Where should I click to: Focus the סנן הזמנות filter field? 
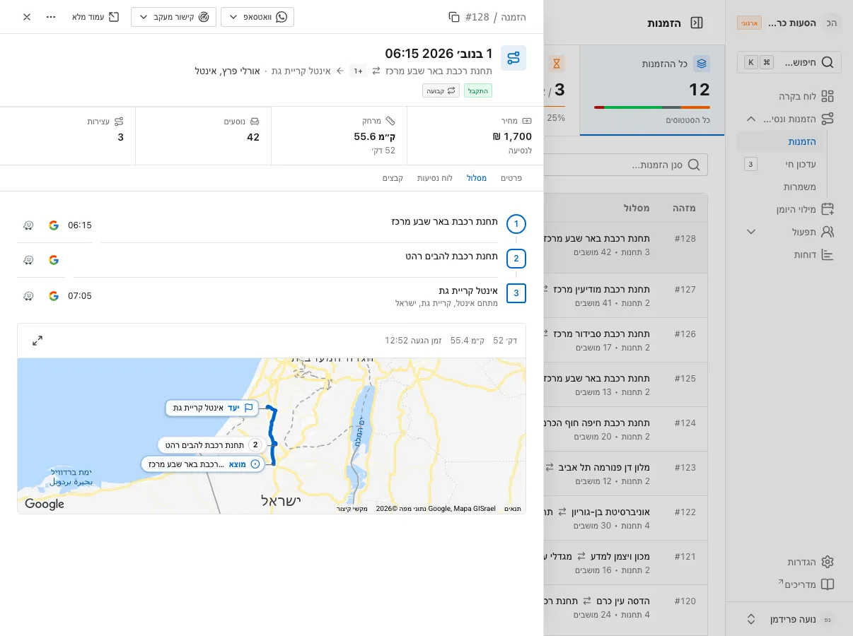pyautogui.click(x=625, y=165)
